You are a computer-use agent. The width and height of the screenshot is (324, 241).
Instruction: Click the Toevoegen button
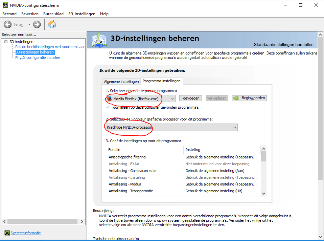point(190,98)
